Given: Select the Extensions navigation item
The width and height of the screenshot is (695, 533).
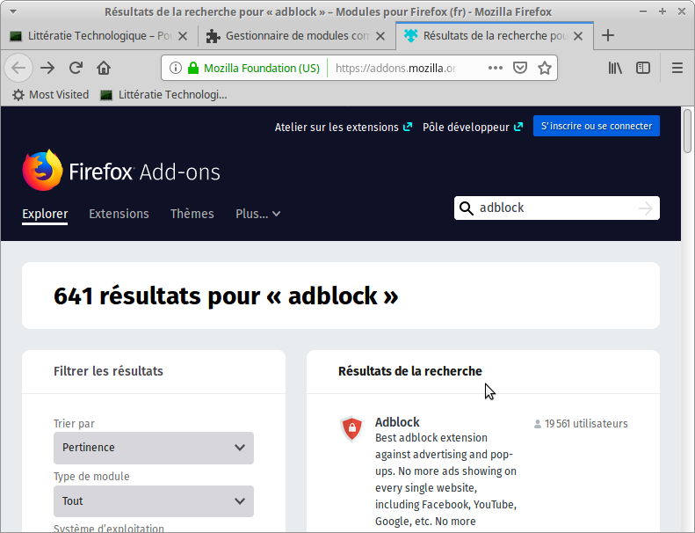Looking at the screenshot, I should pos(119,214).
